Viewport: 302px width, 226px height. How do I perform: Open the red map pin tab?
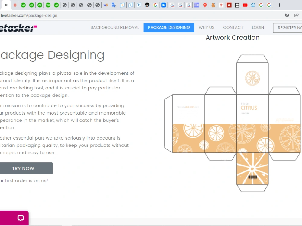pyautogui.click(x=205, y=5)
